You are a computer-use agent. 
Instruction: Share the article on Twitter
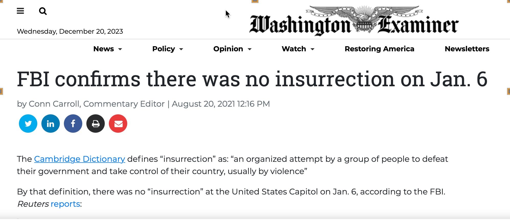[28, 124]
